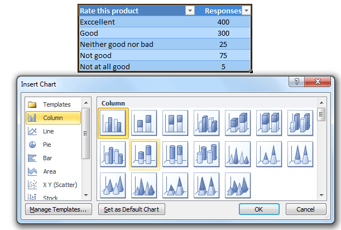This screenshot has width=341, height=230.
Task: Pick the 100% Stacked Column chart
Action: 175,123
